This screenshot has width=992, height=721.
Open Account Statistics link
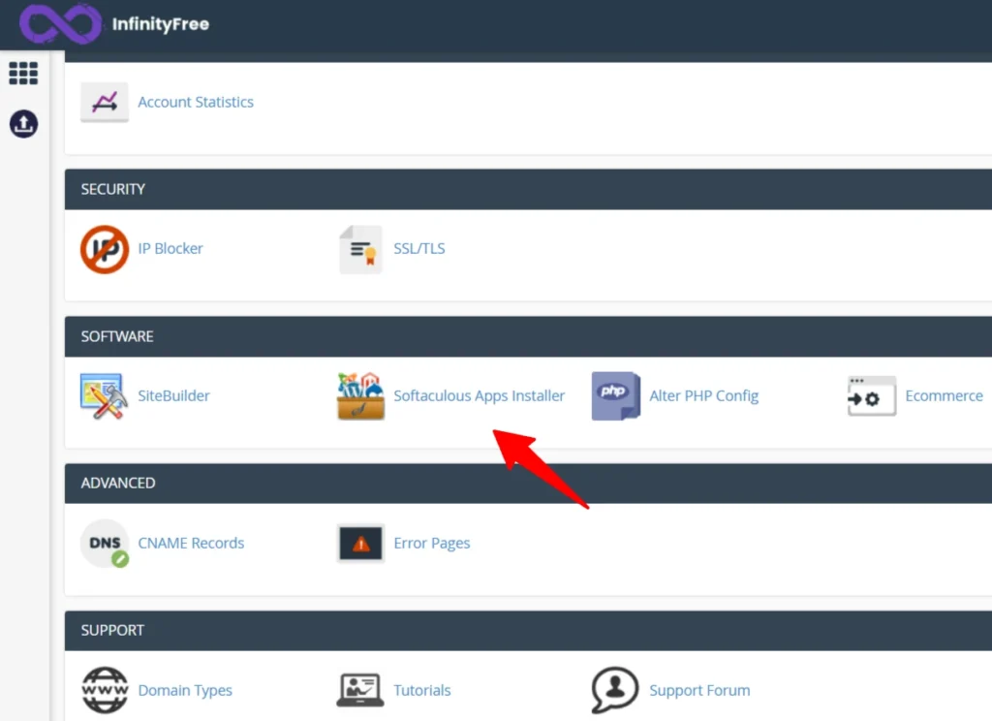point(196,102)
